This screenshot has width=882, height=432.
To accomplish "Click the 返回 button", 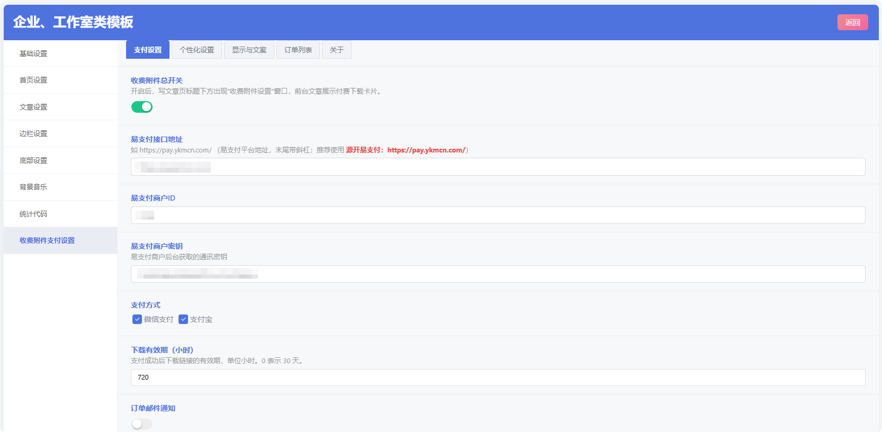I will [x=852, y=22].
